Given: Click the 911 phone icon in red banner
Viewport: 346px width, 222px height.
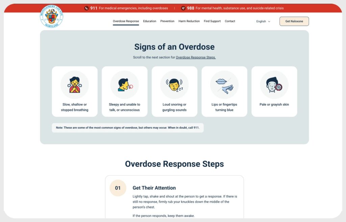Looking at the screenshot, I should pyautogui.click(x=86, y=8).
